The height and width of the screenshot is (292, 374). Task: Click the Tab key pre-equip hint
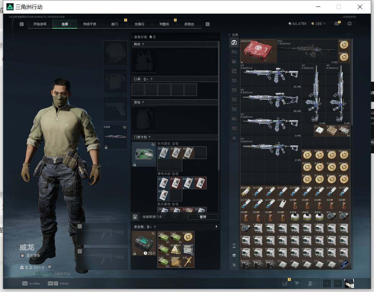click(x=31, y=283)
